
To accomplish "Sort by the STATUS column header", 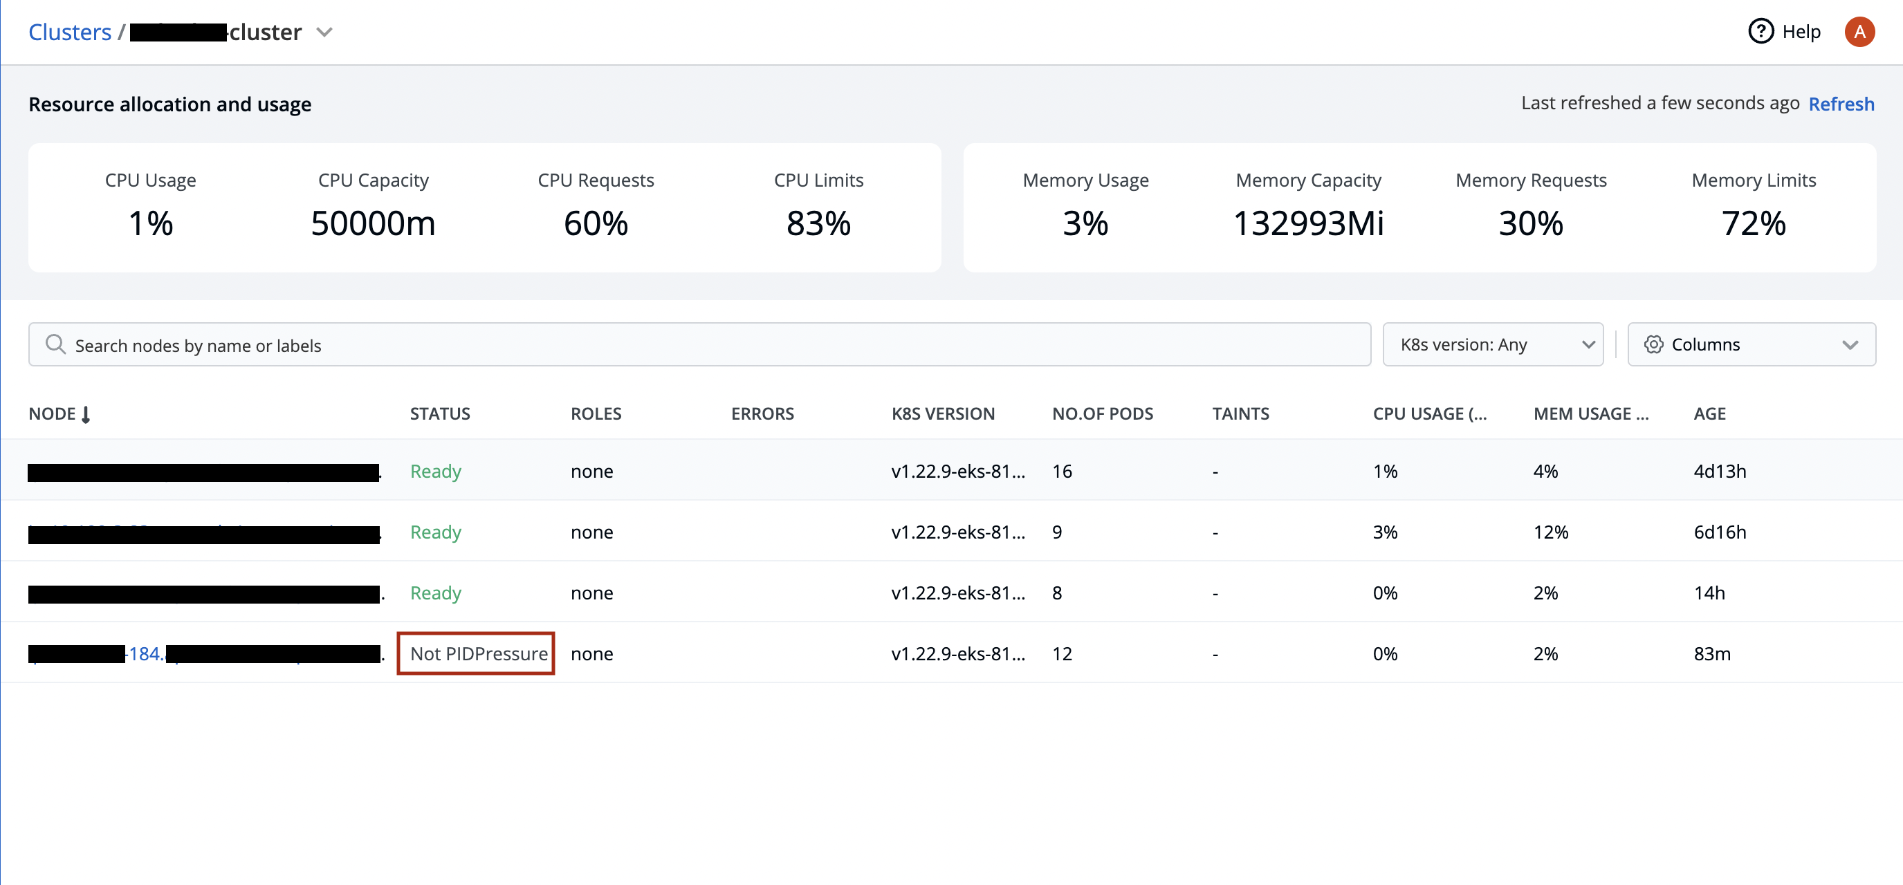I will click(x=439, y=414).
